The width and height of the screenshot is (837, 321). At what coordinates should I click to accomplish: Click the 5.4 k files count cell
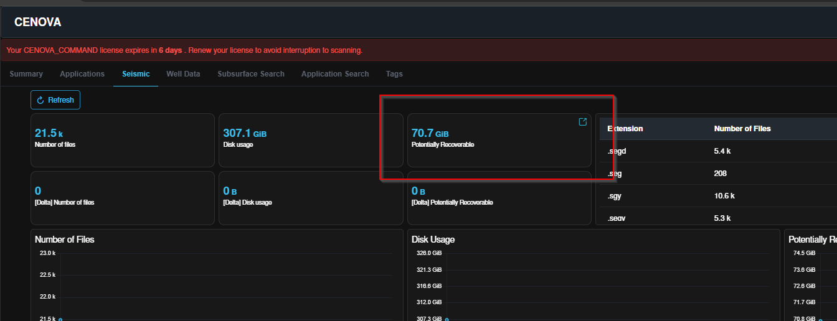tap(722, 151)
